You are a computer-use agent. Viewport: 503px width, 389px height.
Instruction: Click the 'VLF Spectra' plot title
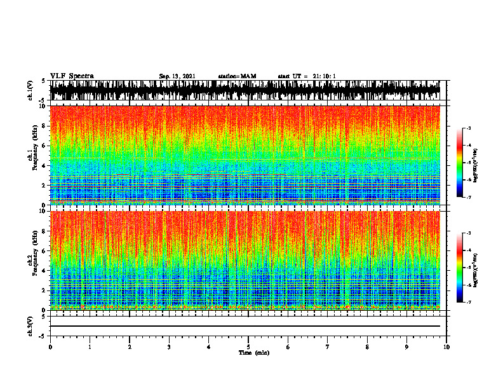pos(72,76)
